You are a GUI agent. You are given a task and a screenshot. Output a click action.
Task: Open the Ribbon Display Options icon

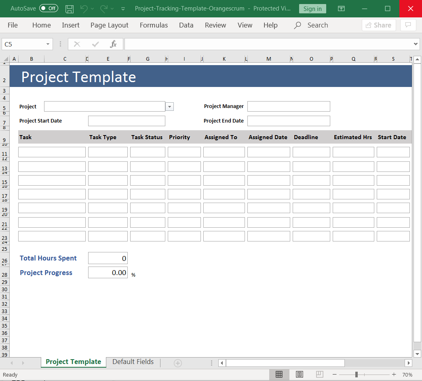click(x=342, y=8)
